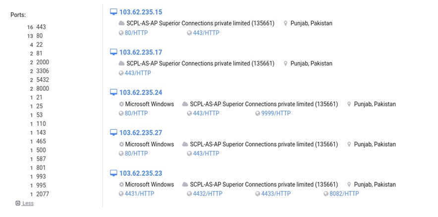Click the gear icon next to Microsoft Windows under 103.62.235.27
The width and height of the screenshot is (438, 217).
[121, 144]
